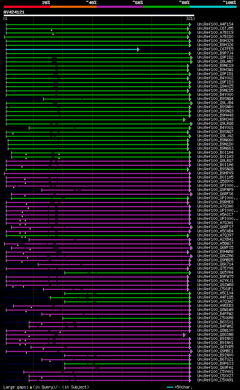Click the UniRef100_A5CAB4 label
Image resolution: width=240 pixels, height=390 pixels.
[215, 231]
